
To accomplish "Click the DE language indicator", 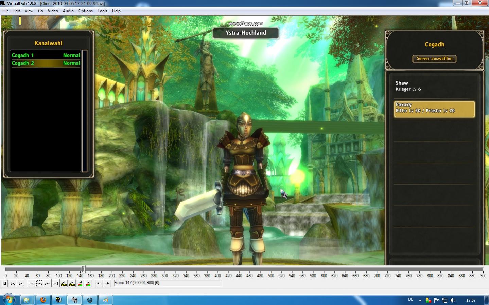I will (411, 300).
